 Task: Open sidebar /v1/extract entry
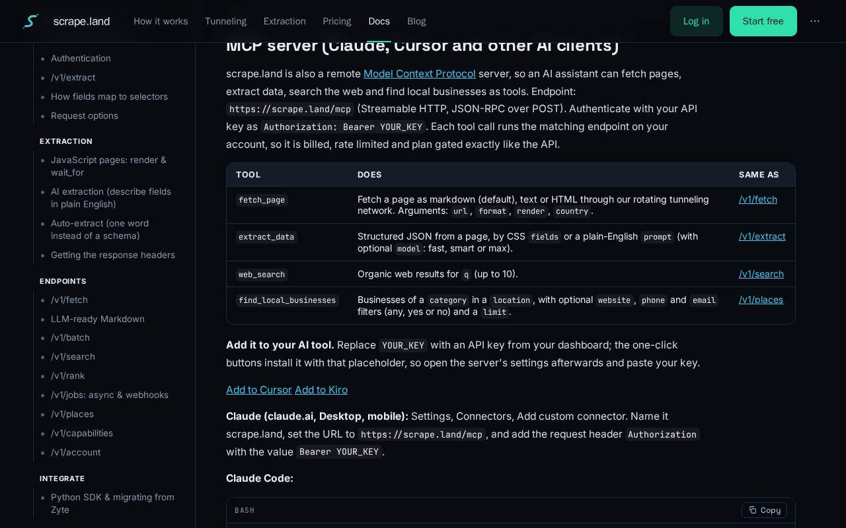coord(73,77)
